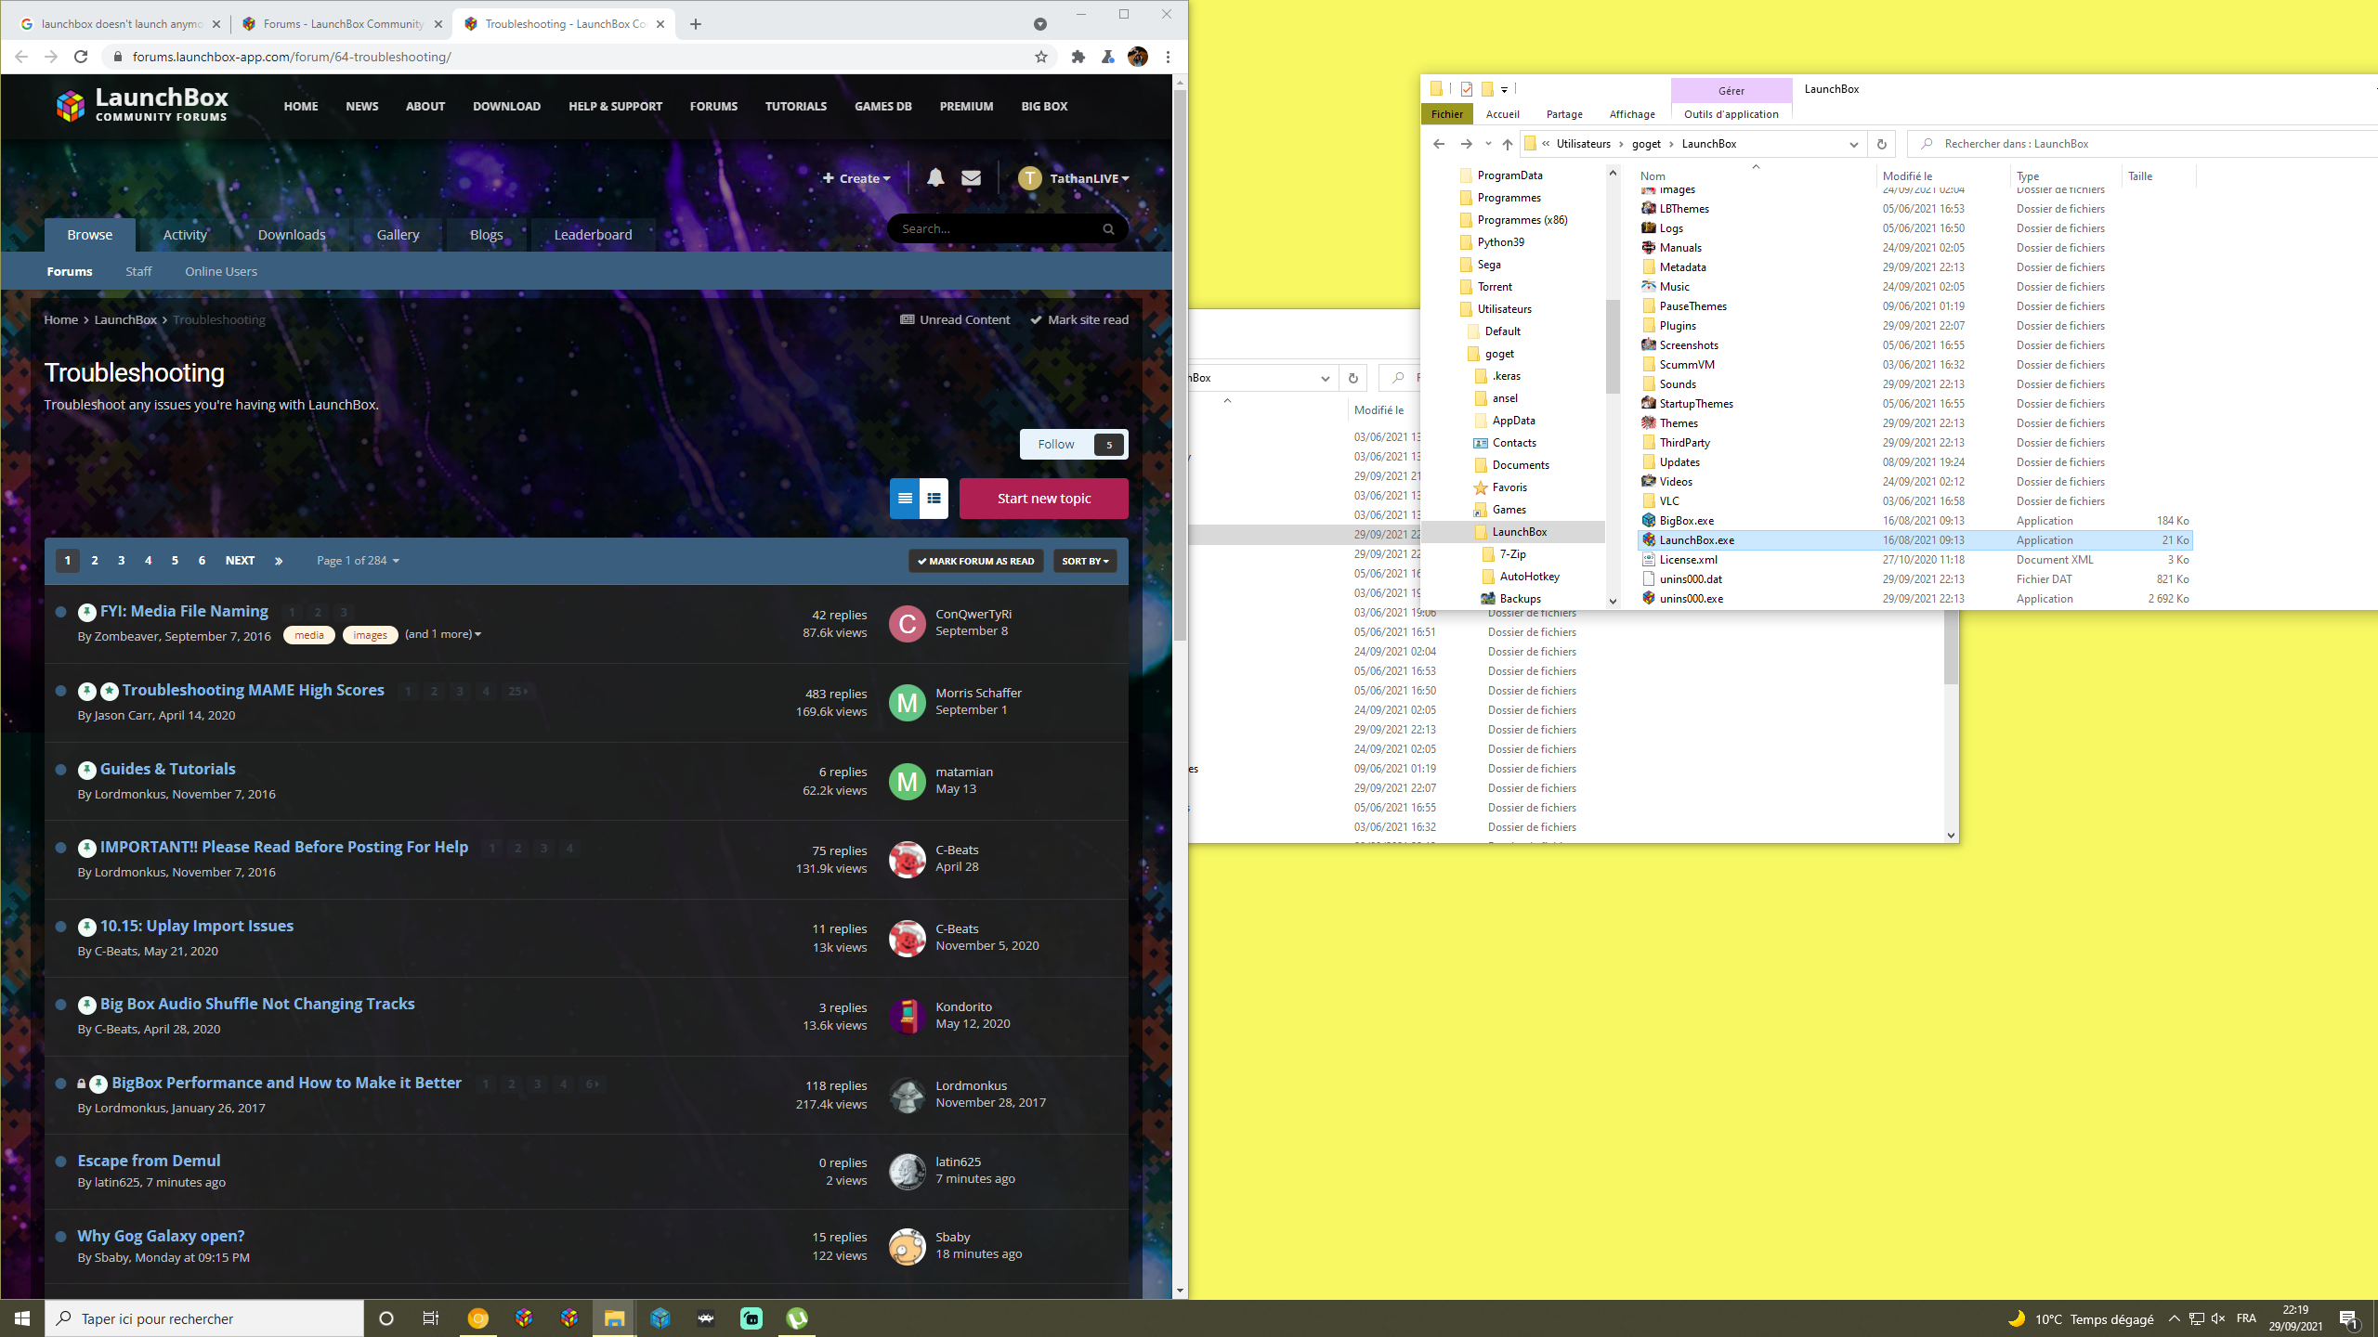The width and height of the screenshot is (2378, 1337).
Task: Select unins000.exe in Explorer list
Action: point(1914,599)
